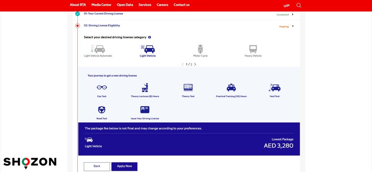Collapse the ongoing step 02 arrow
The width and height of the screenshot is (372, 172).
click(293, 26)
